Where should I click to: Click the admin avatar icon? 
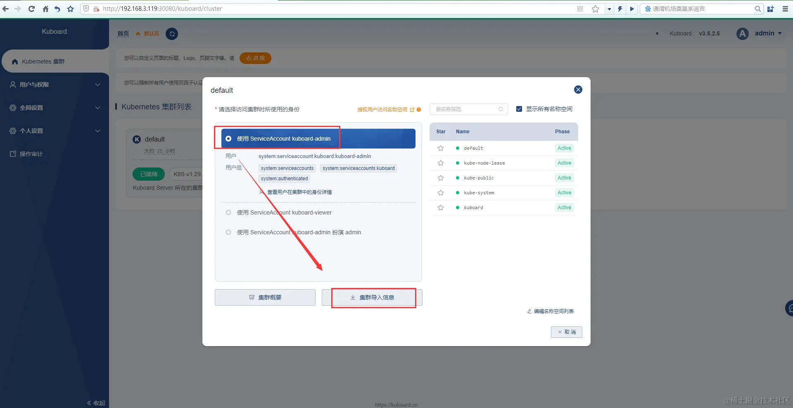pos(742,34)
